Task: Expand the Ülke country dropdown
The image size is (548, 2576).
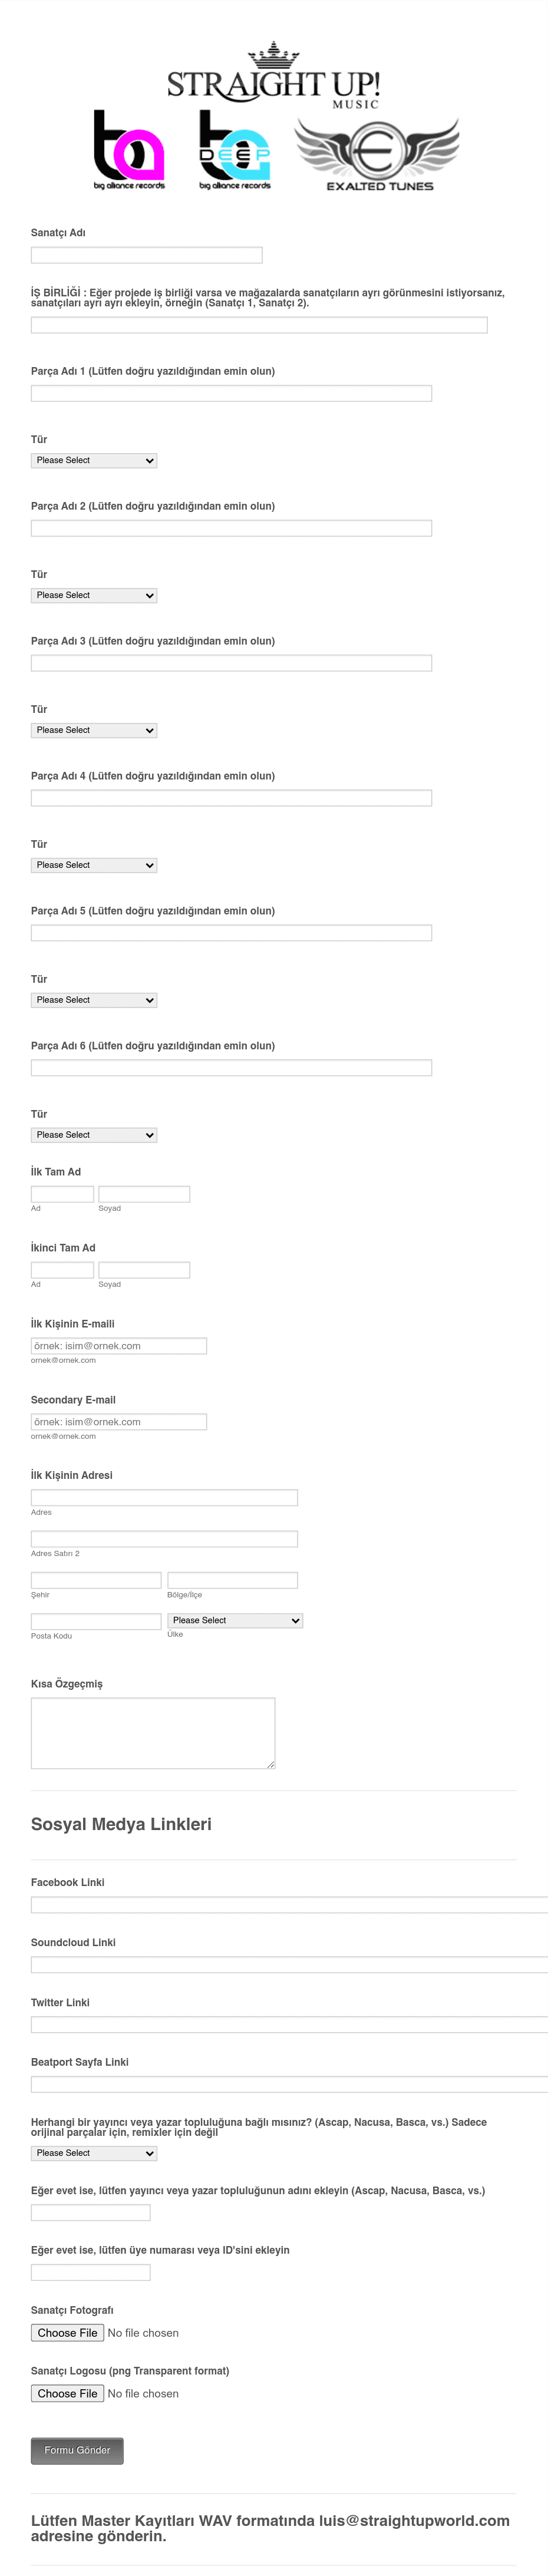Action: pos(235,1621)
